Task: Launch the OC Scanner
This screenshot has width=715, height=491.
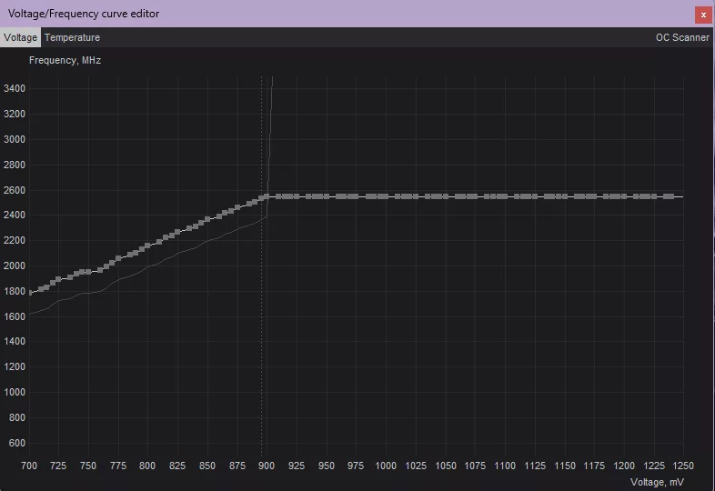Action: point(682,37)
